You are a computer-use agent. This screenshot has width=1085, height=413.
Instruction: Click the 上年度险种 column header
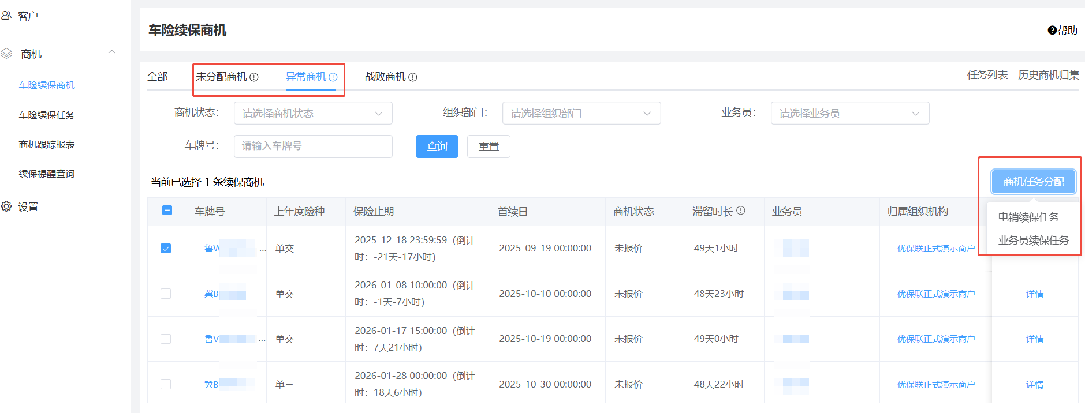[x=299, y=212]
